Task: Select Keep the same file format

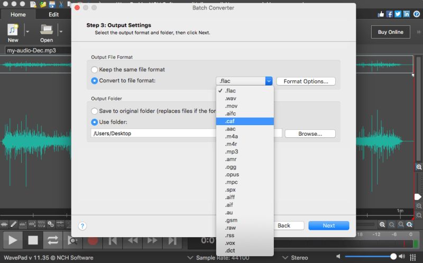Action: click(x=94, y=70)
